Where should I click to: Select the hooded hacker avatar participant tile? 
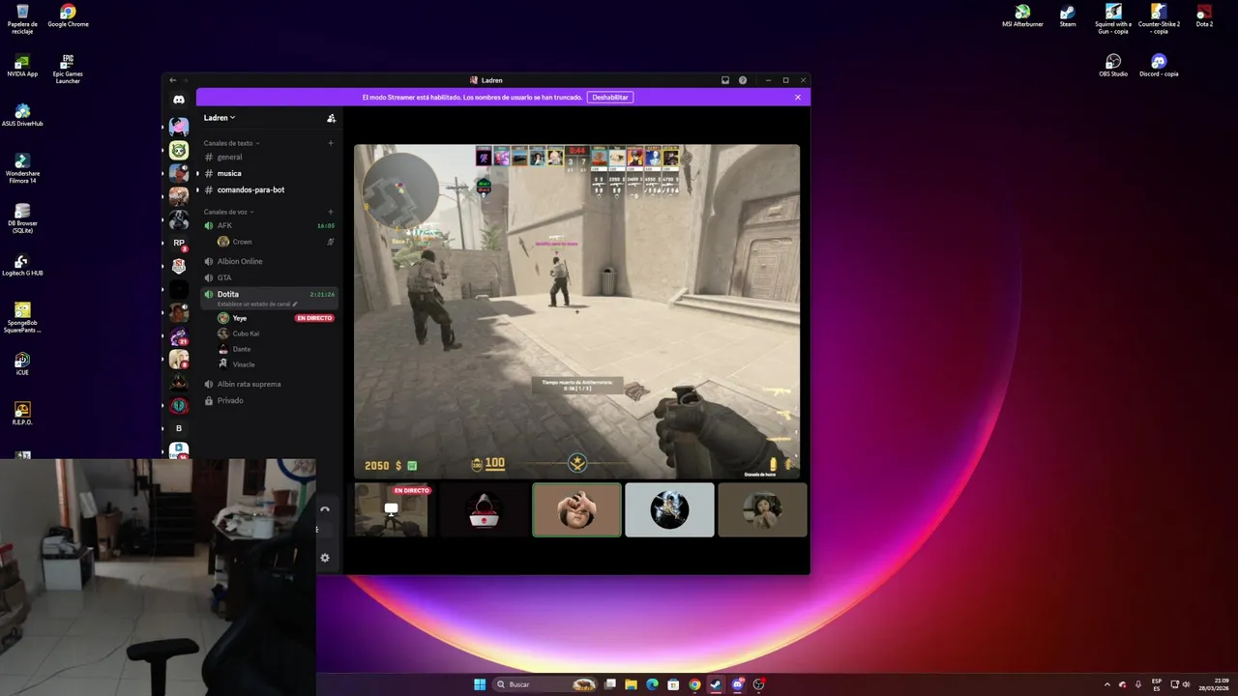[x=484, y=509]
